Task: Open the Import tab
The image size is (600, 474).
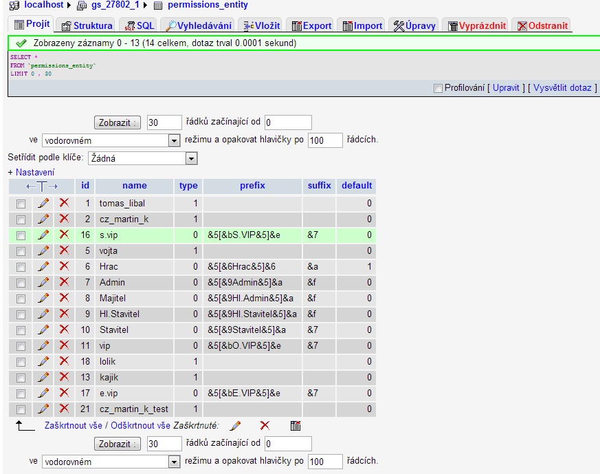Action: coord(362,25)
